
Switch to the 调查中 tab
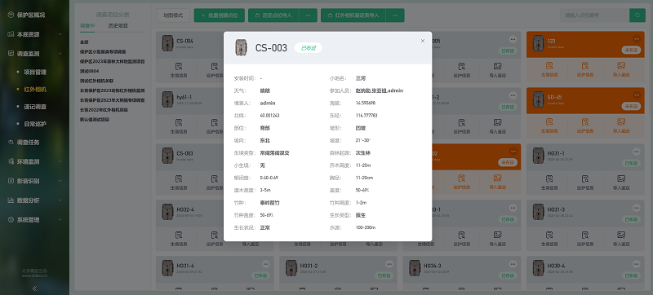coord(87,26)
